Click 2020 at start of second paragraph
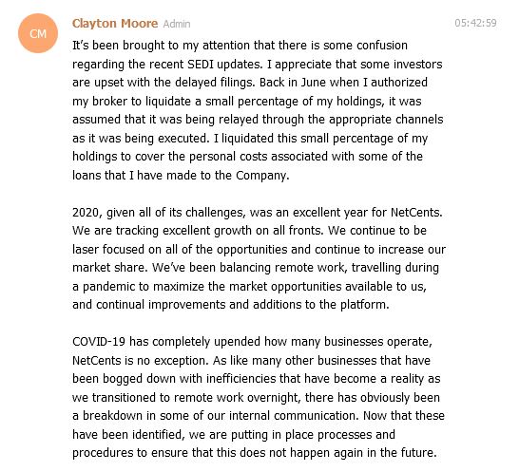This screenshot has width=519, height=472. tap(86, 213)
